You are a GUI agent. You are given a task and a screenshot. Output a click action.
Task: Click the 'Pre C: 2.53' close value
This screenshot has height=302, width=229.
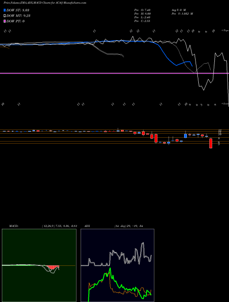142,21
